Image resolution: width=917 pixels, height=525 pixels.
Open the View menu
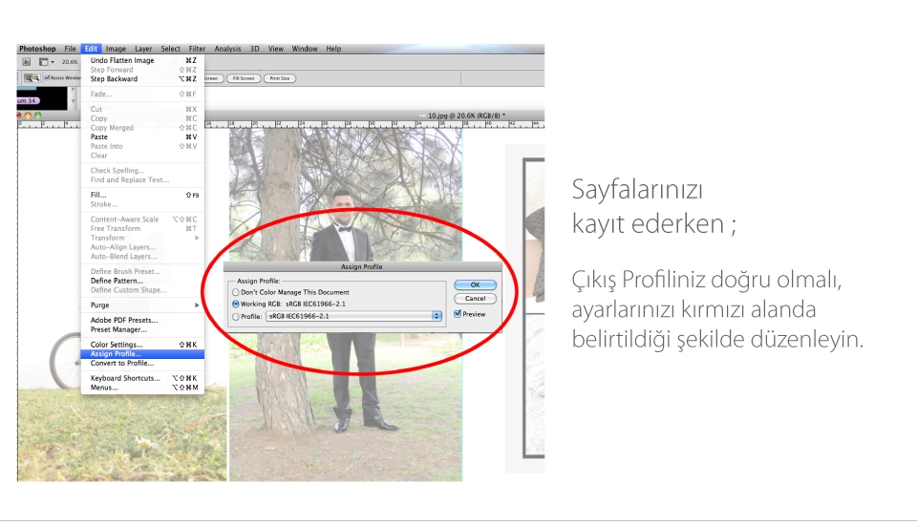[276, 49]
